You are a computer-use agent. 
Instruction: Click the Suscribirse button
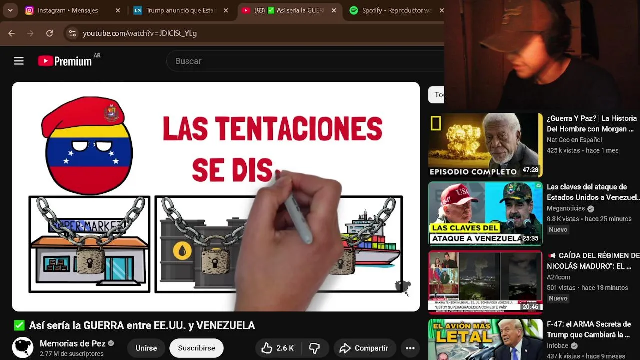pos(196,348)
